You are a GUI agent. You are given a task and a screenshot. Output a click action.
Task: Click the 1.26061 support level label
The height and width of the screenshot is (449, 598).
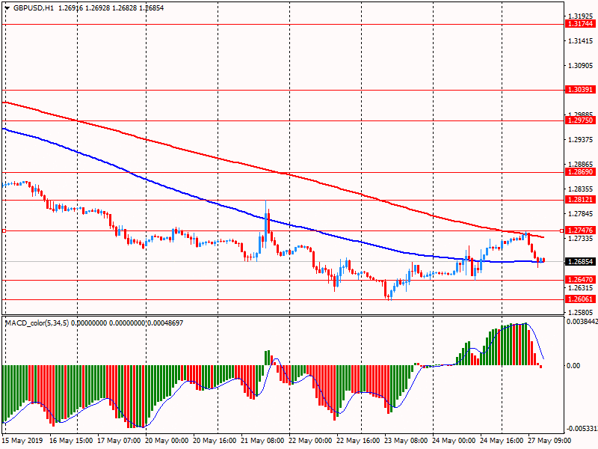(x=579, y=299)
